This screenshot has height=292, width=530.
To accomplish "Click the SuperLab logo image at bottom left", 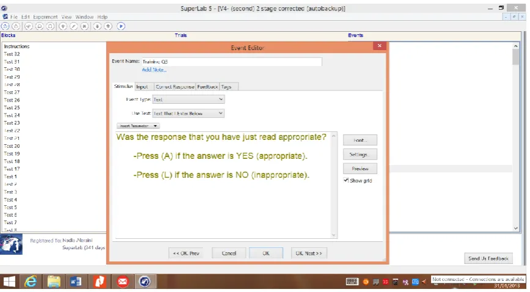I will pos(11,244).
